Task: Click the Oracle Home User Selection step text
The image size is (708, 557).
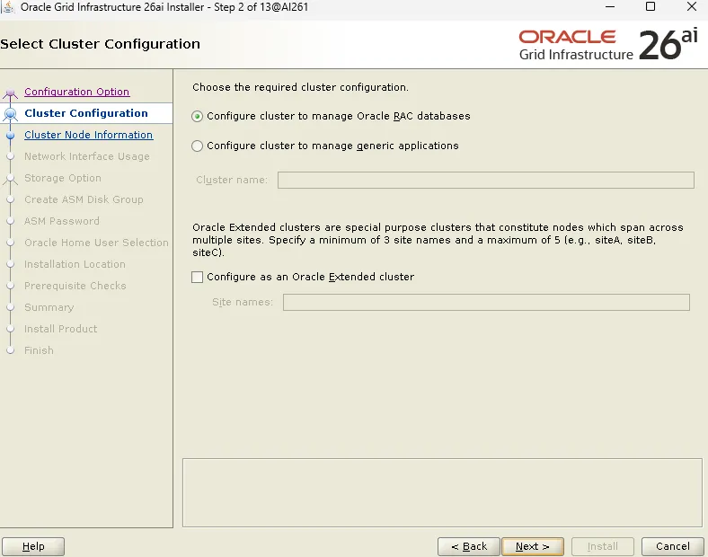Action: point(97,243)
